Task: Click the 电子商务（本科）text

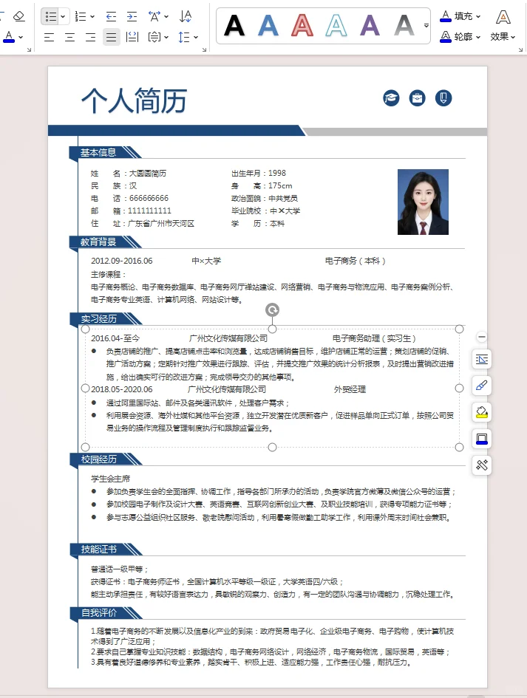Action: coord(355,261)
